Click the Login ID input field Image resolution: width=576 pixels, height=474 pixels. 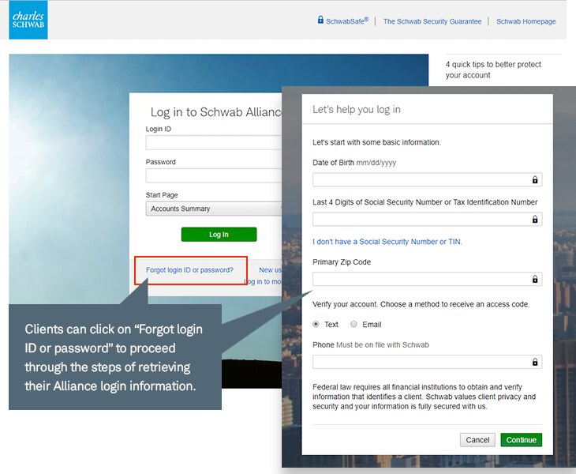[214, 142]
